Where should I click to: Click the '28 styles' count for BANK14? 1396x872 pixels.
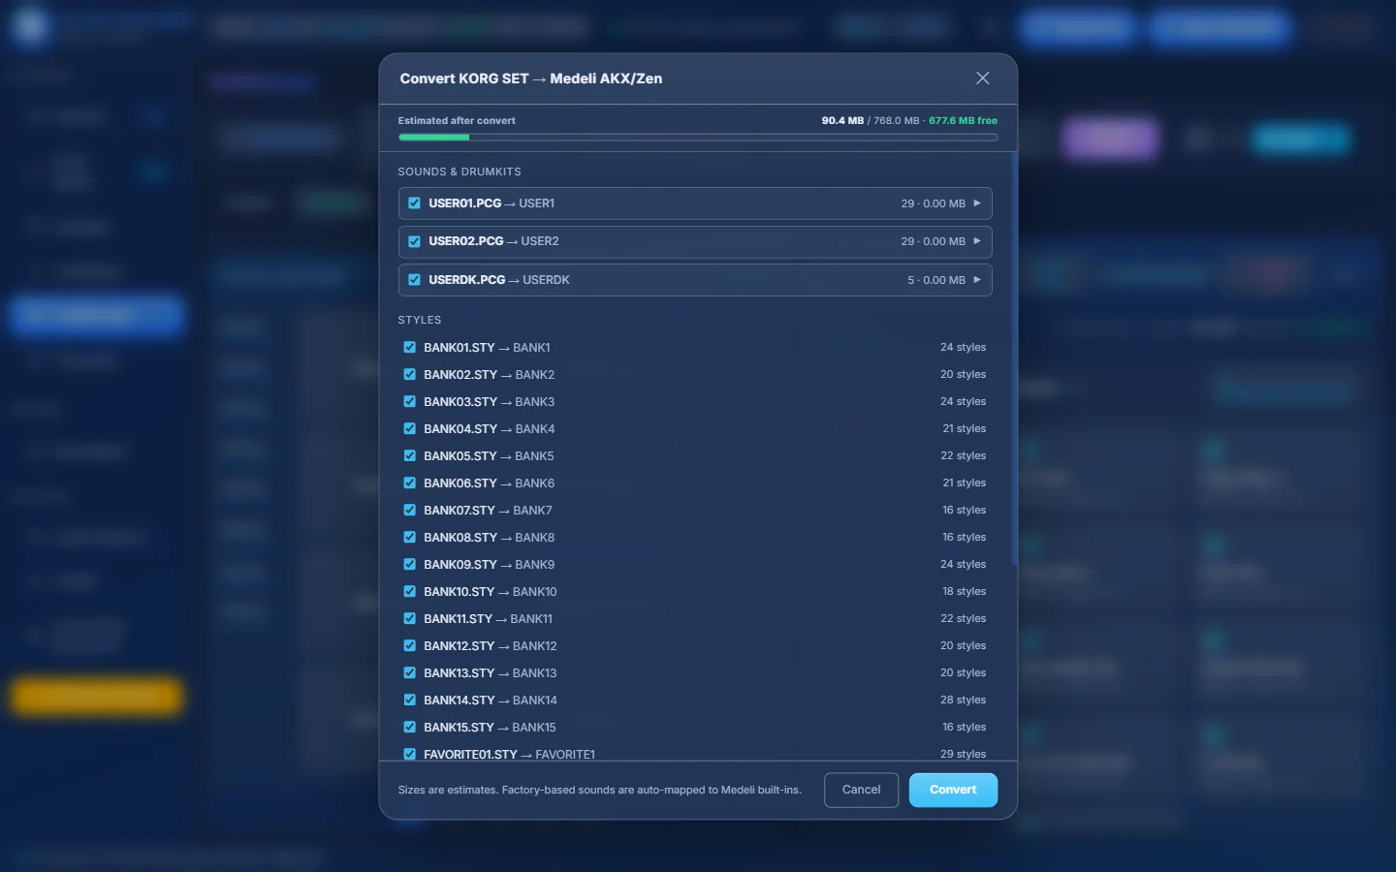click(x=963, y=700)
